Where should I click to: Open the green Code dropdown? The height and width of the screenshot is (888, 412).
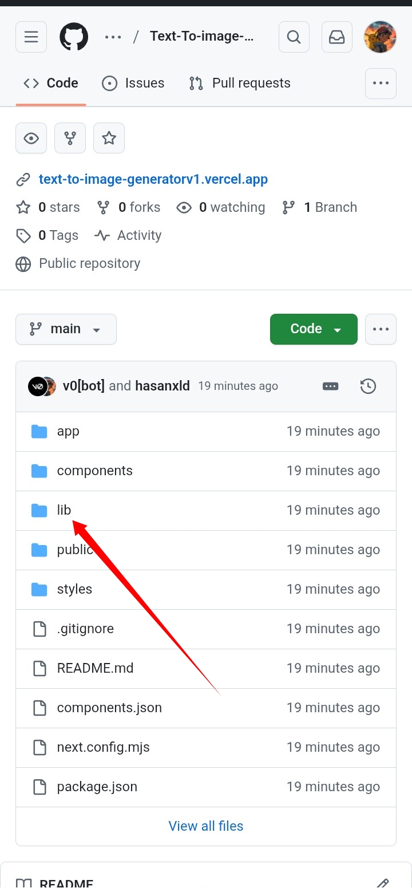coord(314,329)
